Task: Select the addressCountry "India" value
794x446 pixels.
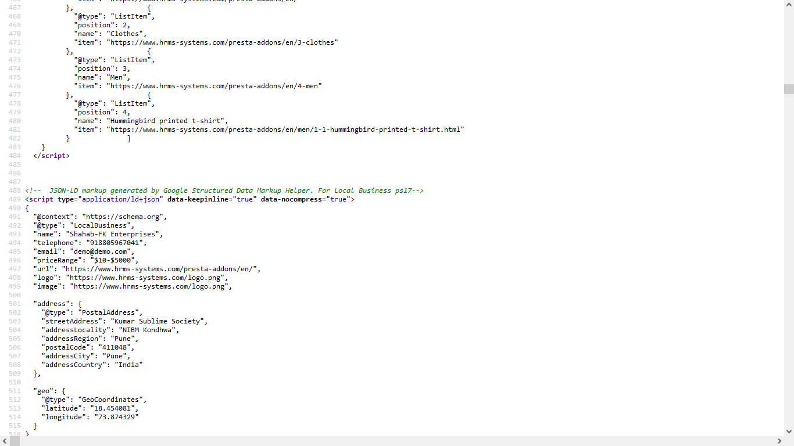Action: 128,365
